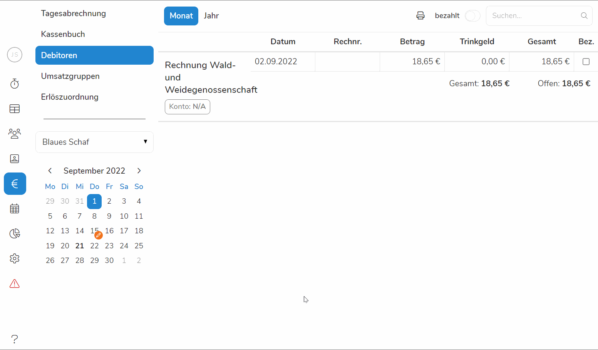Viewport: 598px width, 350px height.
Task: Select September 21 in the calendar
Action: pyautogui.click(x=80, y=246)
